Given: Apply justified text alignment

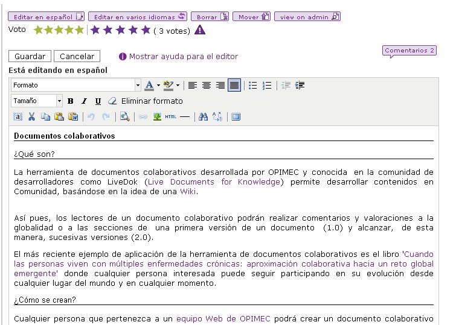Looking at the screenshot, I should point(234,85).
